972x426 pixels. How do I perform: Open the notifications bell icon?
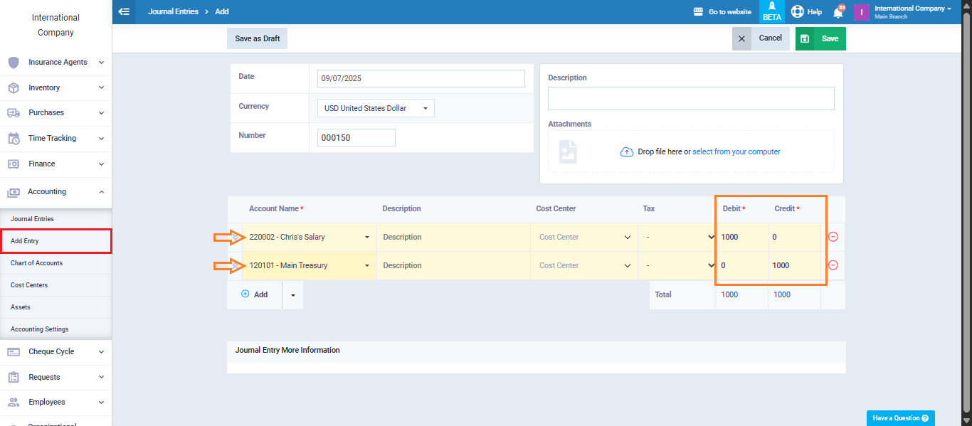(x=838, y=12)
